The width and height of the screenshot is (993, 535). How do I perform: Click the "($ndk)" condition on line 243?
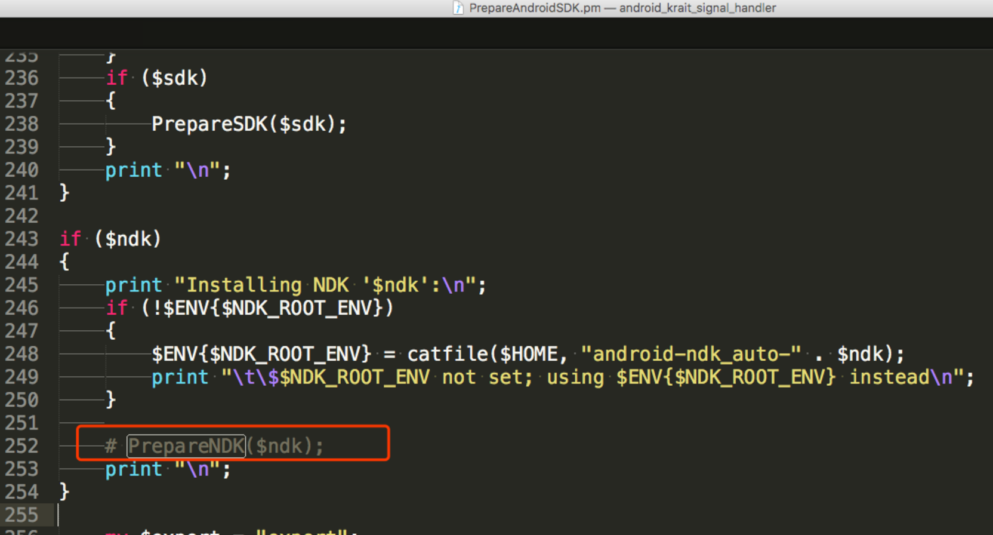128,239
